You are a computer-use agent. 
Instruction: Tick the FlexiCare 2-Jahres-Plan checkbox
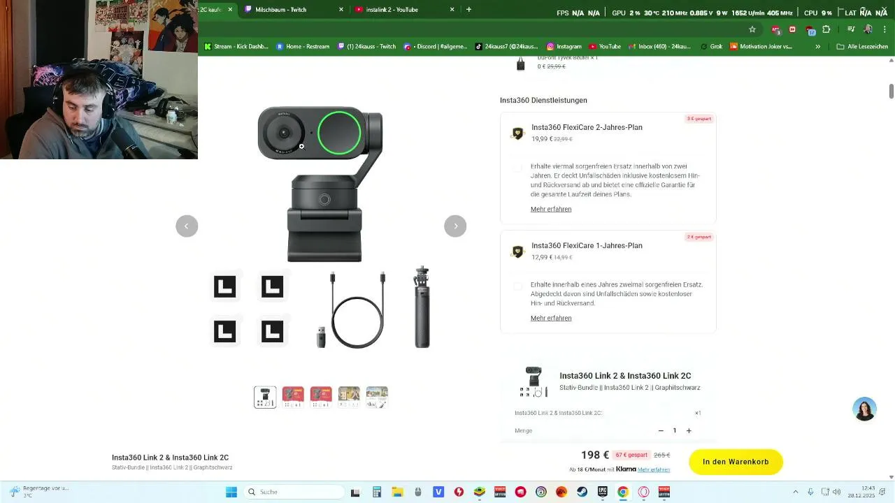pos(517,168)
